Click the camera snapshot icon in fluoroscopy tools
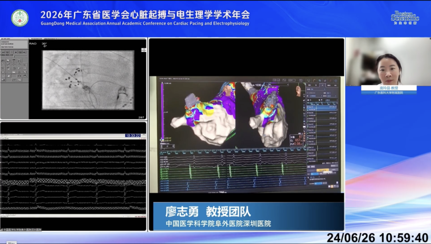This screenshot has height=244, width=431. pyautogui.click(x=19, y=76)
